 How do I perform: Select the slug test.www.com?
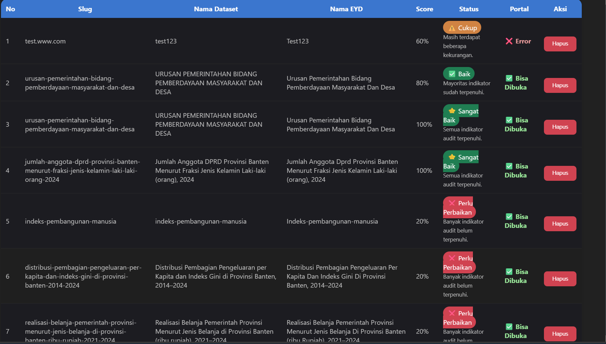pos(45,41)
